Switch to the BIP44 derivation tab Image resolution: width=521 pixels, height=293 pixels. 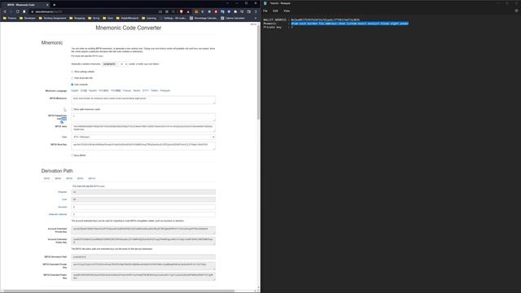(x=58, y=178)
